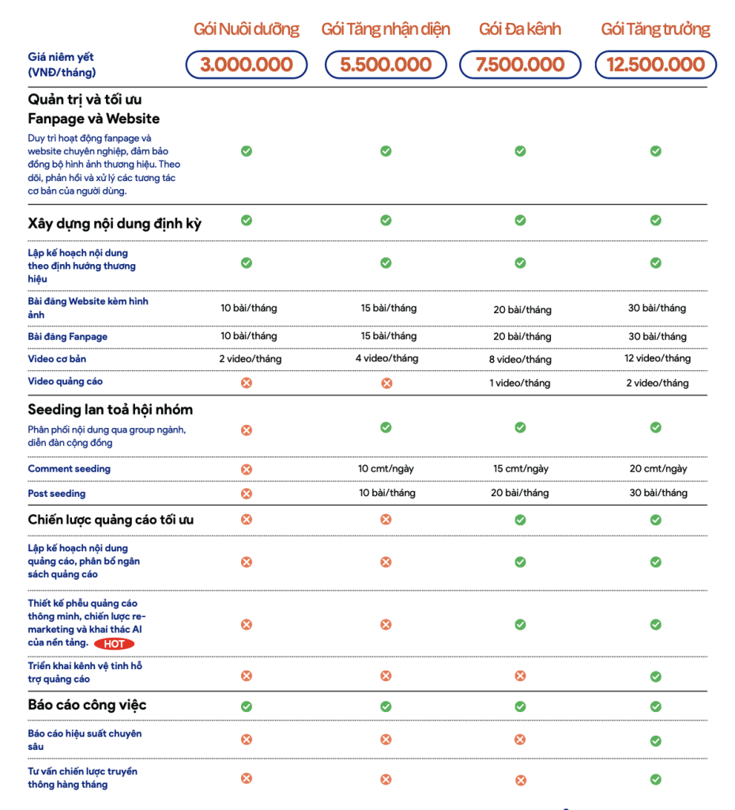Image resolution: width=735 pixels, height=810 pixels.
Task: Click the 8 video/tháng cell
Action: 520,359
